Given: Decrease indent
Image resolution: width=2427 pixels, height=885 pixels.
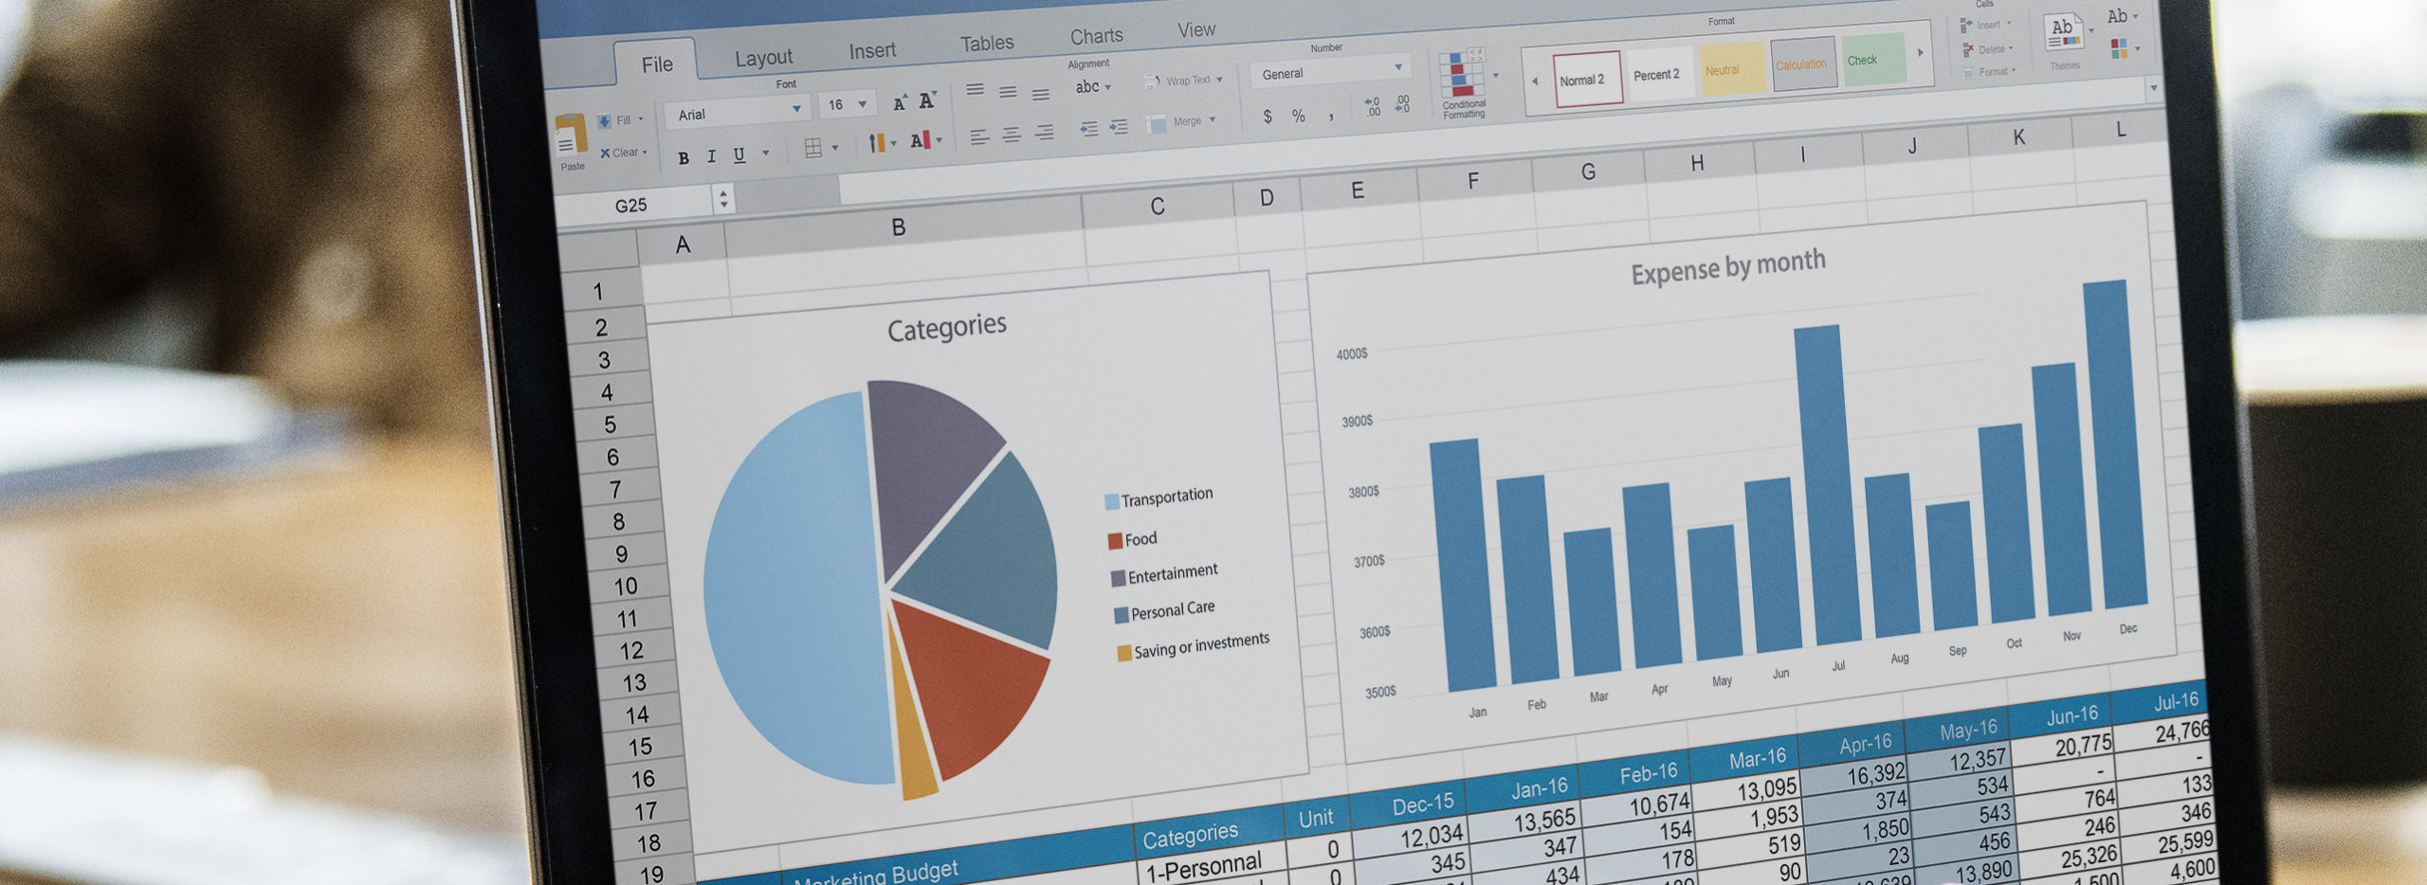Looking at the screenshot, I should pyautogui.click(x=1088, y=129).
